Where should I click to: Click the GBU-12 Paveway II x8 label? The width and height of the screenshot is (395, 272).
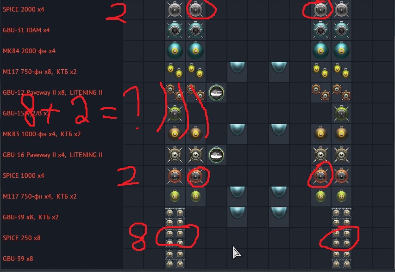coord(34,92)
